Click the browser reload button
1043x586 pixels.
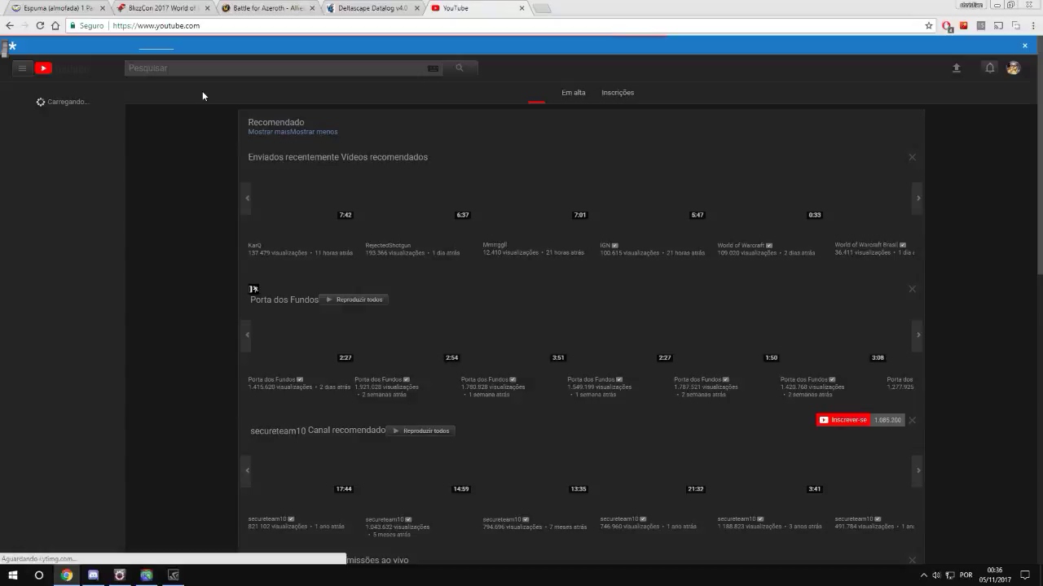[x=40, y=26]
